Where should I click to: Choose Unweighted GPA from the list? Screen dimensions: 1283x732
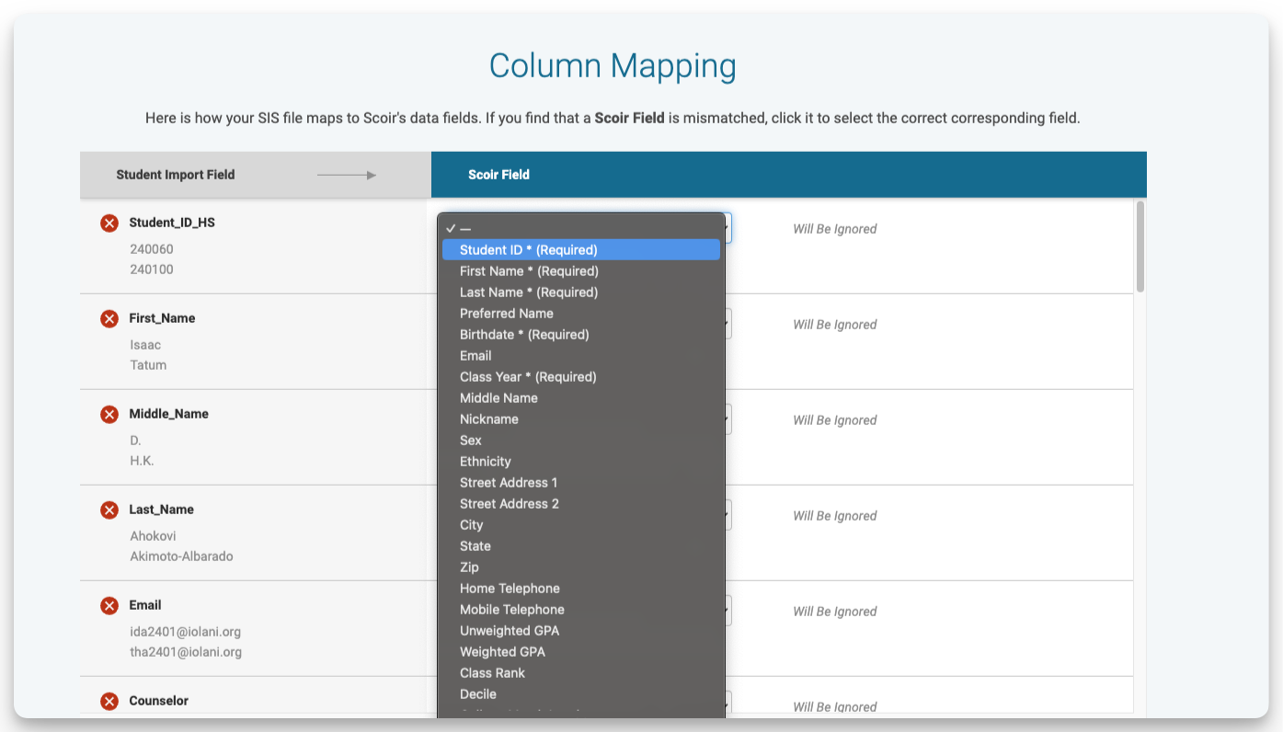pyautogui.click(x=581, y=630)
